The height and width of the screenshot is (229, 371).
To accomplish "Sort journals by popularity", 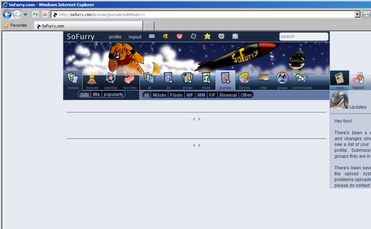I will click(113, 94).
